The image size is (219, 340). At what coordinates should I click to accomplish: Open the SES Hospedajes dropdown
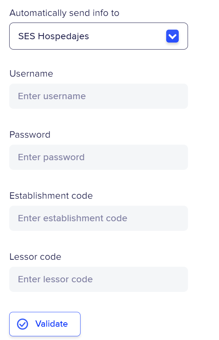99,36
